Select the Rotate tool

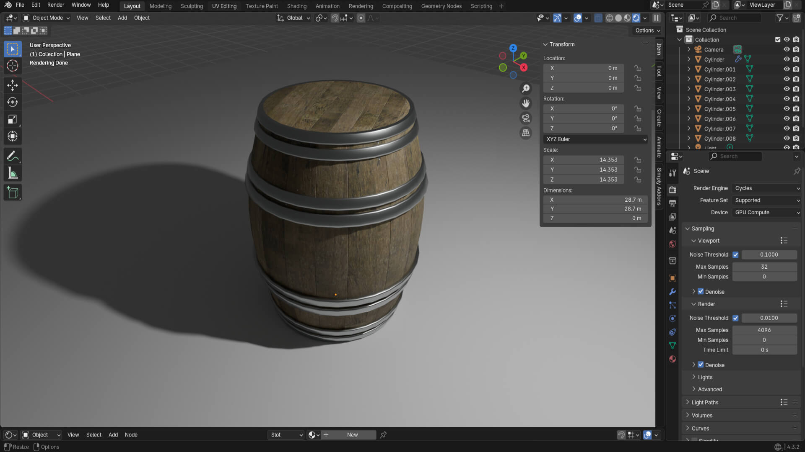pos(13,102)
